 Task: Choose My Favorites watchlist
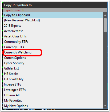tap(53, 101)
